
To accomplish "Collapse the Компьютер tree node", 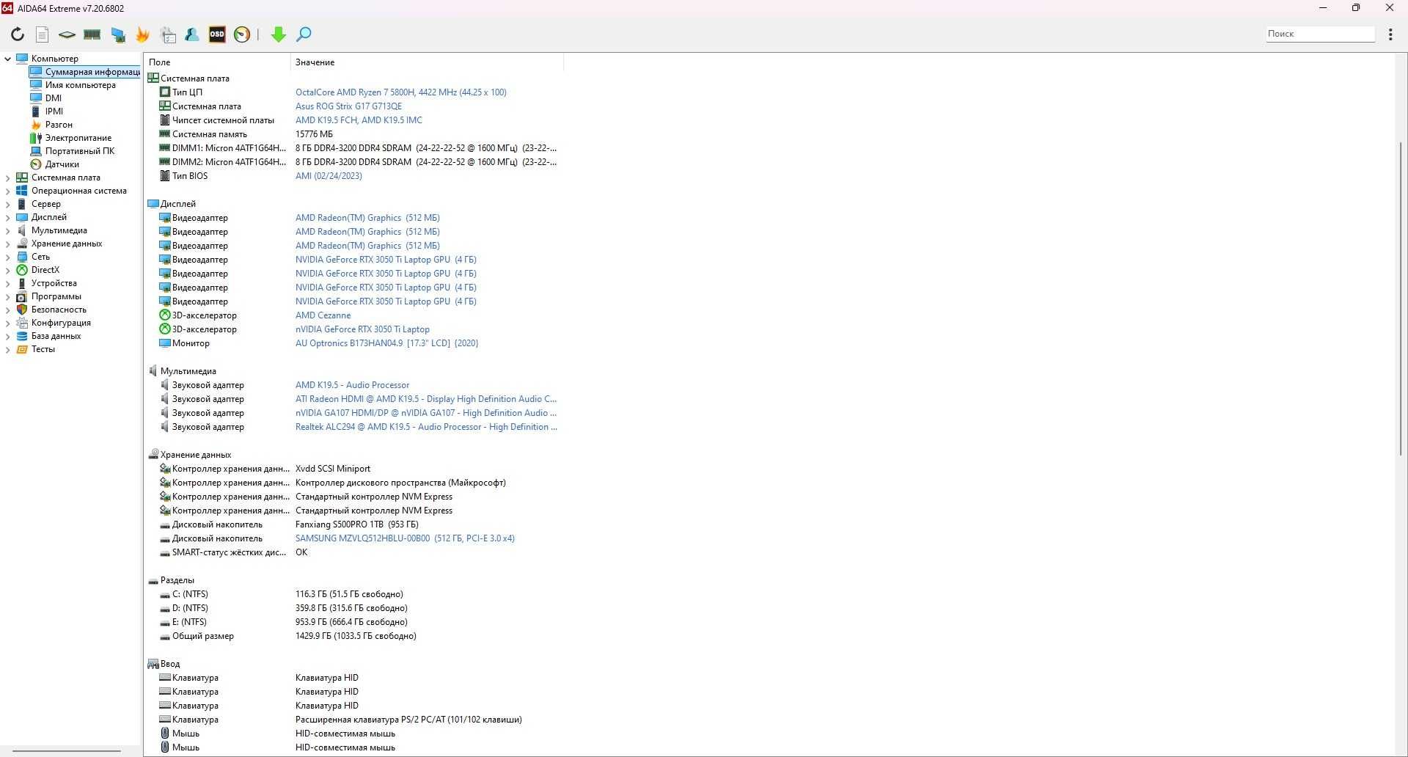I will coord(7,59).
